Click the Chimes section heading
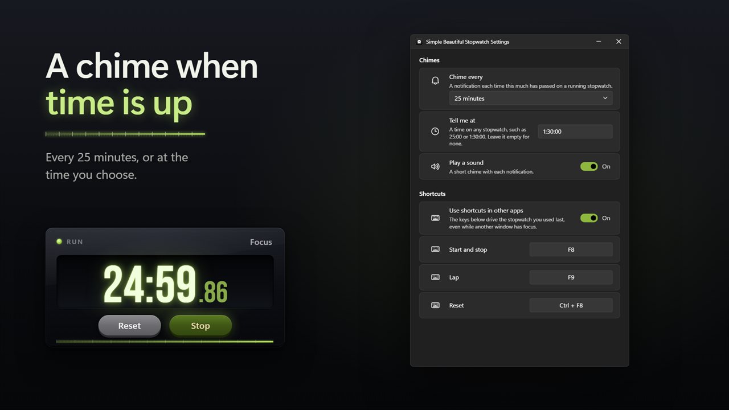Screen dimensions: 729x410 pos(429,60)
